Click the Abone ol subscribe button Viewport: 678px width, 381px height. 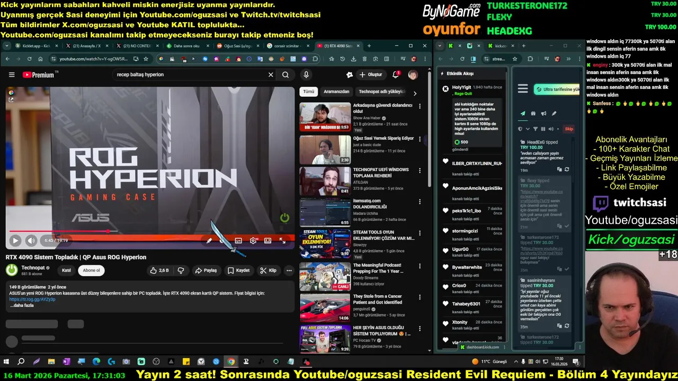tap(91, 270)
